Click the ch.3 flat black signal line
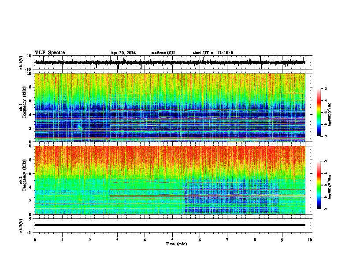The width and height of the screenshot is (349, 269). point(170,225)
